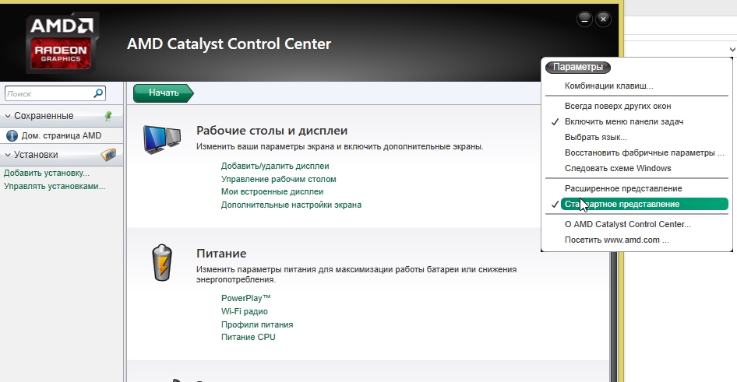Click the dual monitors icon
Viewport: 737px width, 382px height.
(162, 139)
